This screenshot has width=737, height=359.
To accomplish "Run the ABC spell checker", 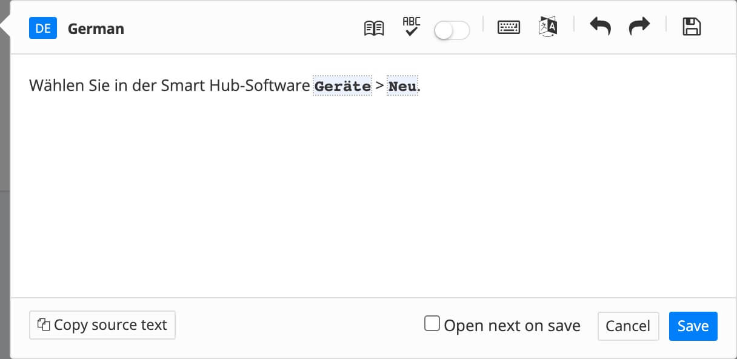I will pos(411,27).
